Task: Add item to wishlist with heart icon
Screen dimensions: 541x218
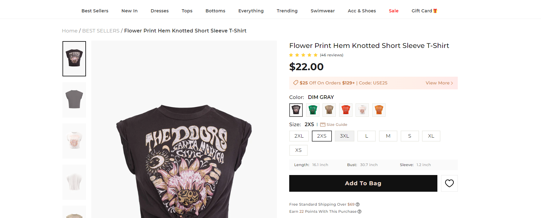Action: click(449, 183)
